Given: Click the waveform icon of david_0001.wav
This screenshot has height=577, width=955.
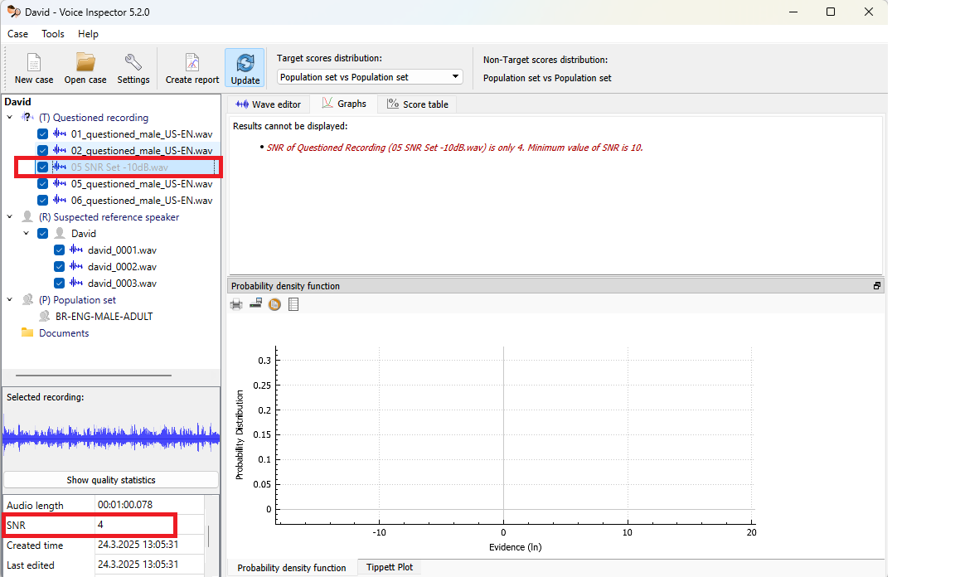Looking at the screenshot, I should [x=76, y=250].
